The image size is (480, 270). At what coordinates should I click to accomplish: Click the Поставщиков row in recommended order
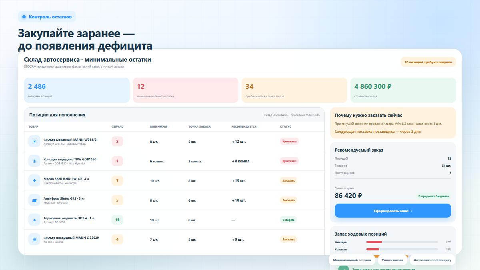click(393, 173)
